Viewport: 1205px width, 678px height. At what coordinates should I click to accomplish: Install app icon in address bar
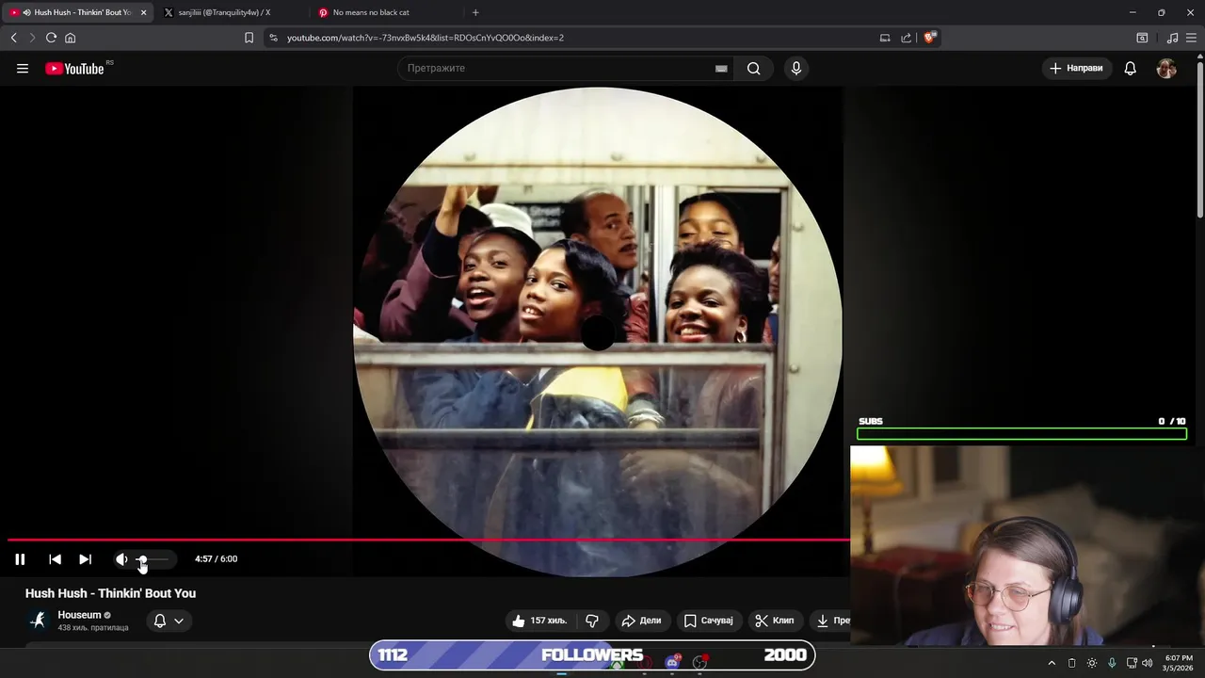coord(885,38)
